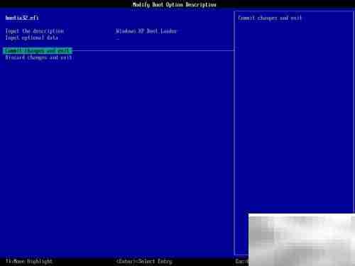
Task: Click the empty optional data input field
Action: (118, 38)
